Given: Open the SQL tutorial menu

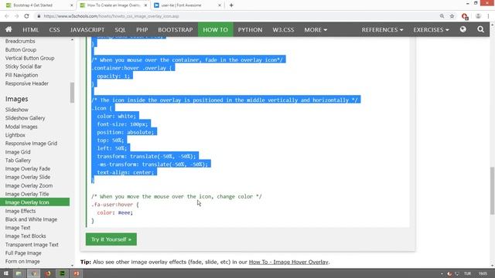Looking at the screenshot, I should pos(120,29).
